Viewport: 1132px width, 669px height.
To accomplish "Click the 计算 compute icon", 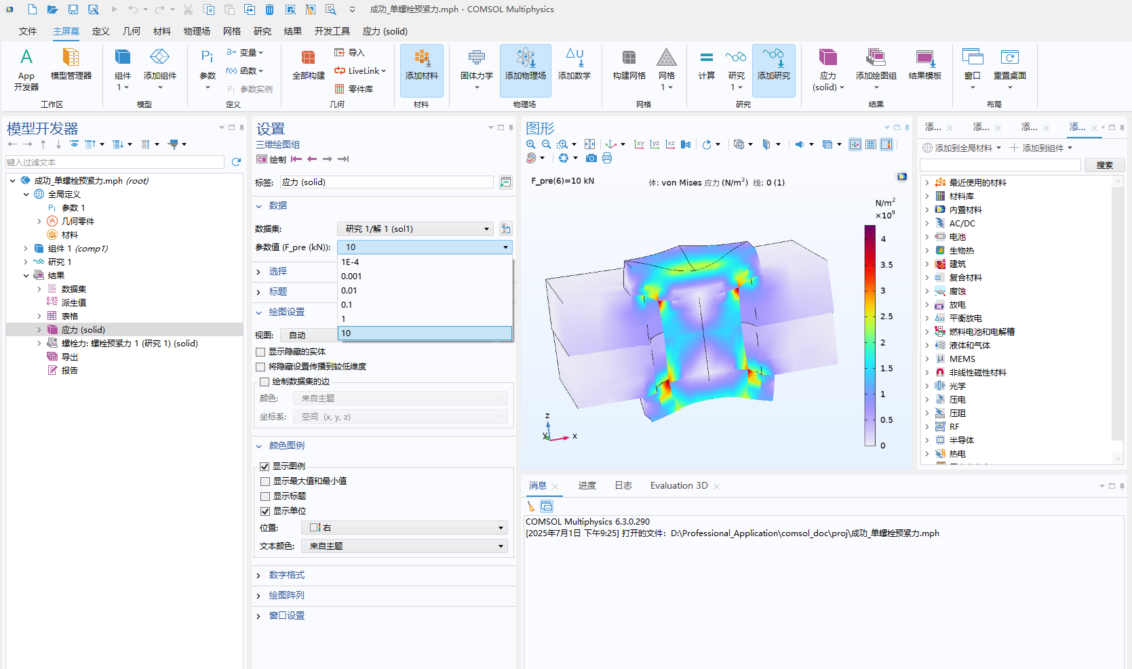I will tap(707, 64).
